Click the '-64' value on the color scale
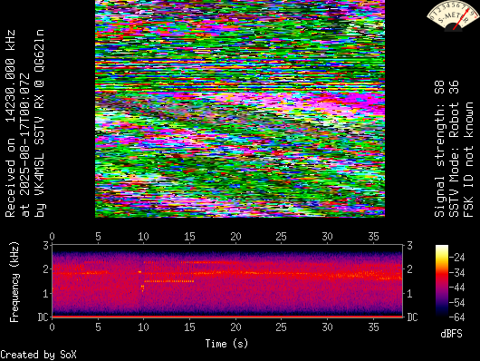This screenshot has height=361, width=480. (456, 317)
